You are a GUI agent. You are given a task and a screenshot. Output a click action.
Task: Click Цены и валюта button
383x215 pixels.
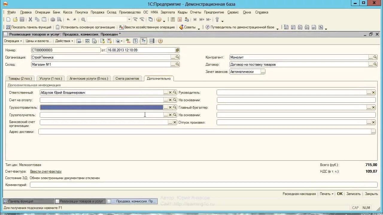click(38, 41)
